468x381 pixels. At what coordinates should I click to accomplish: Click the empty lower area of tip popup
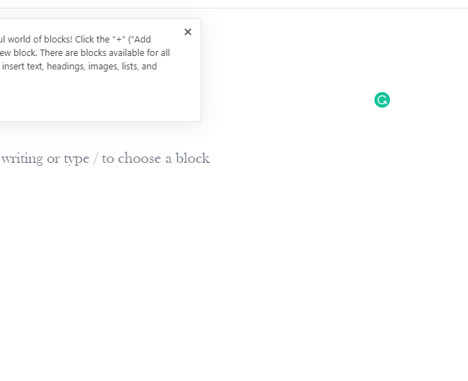point(100,98)
